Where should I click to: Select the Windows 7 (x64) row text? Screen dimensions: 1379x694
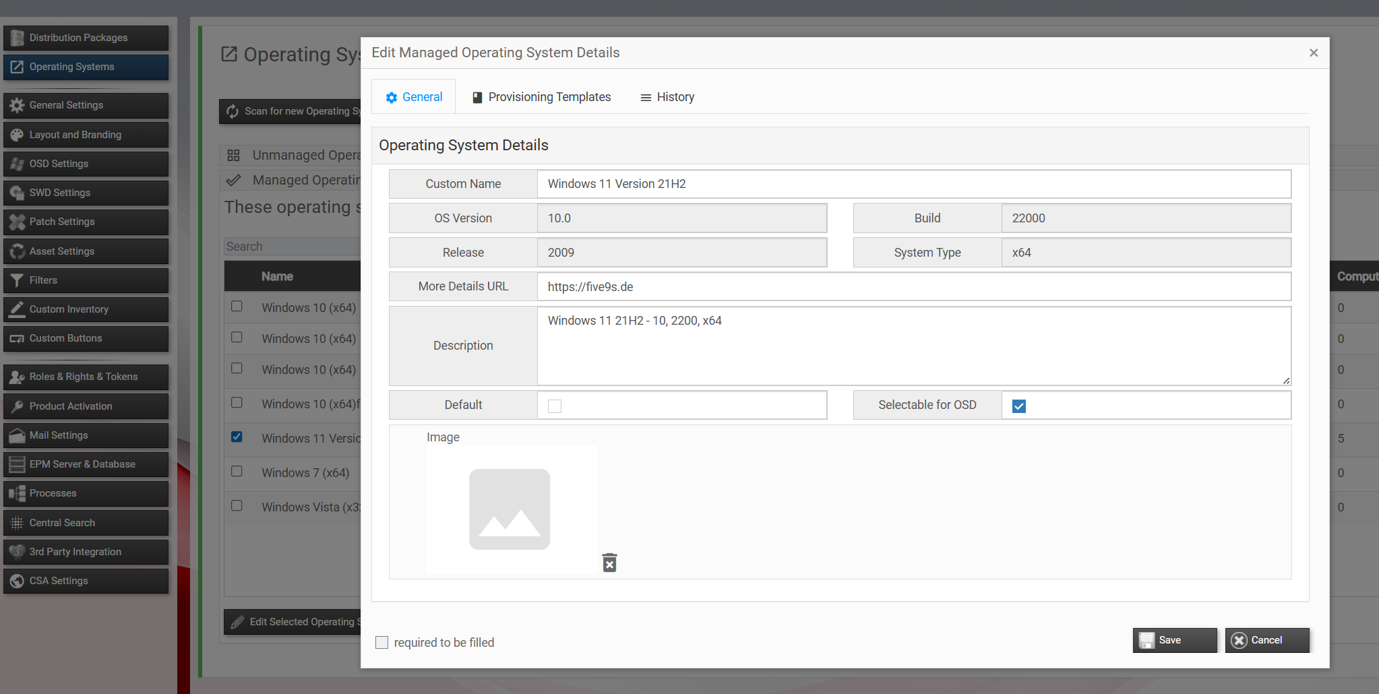305,473
